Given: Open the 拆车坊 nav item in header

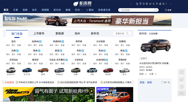Looking at the screenshot, I should click(57, 10).
